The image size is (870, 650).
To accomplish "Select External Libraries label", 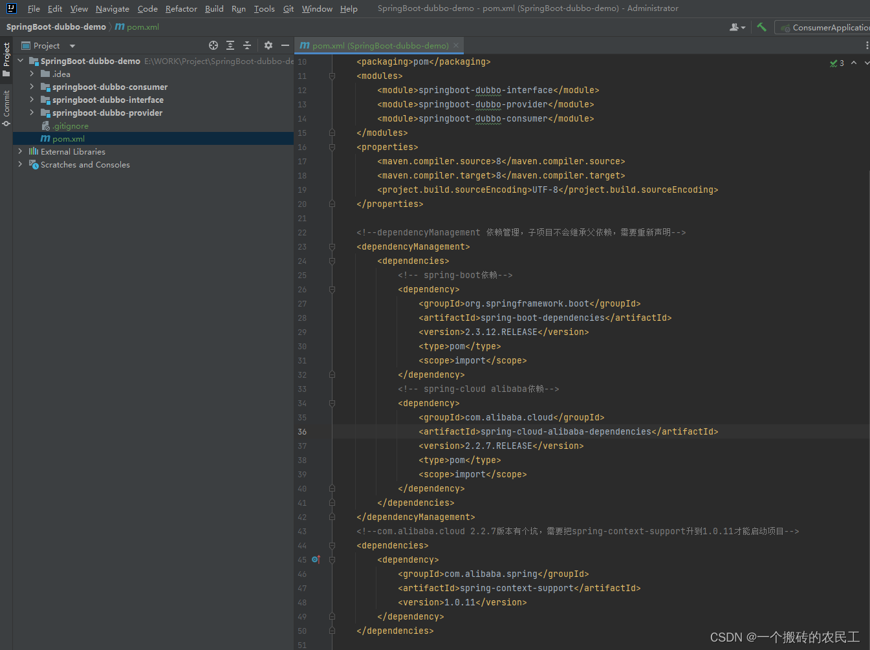I will 73,151.
